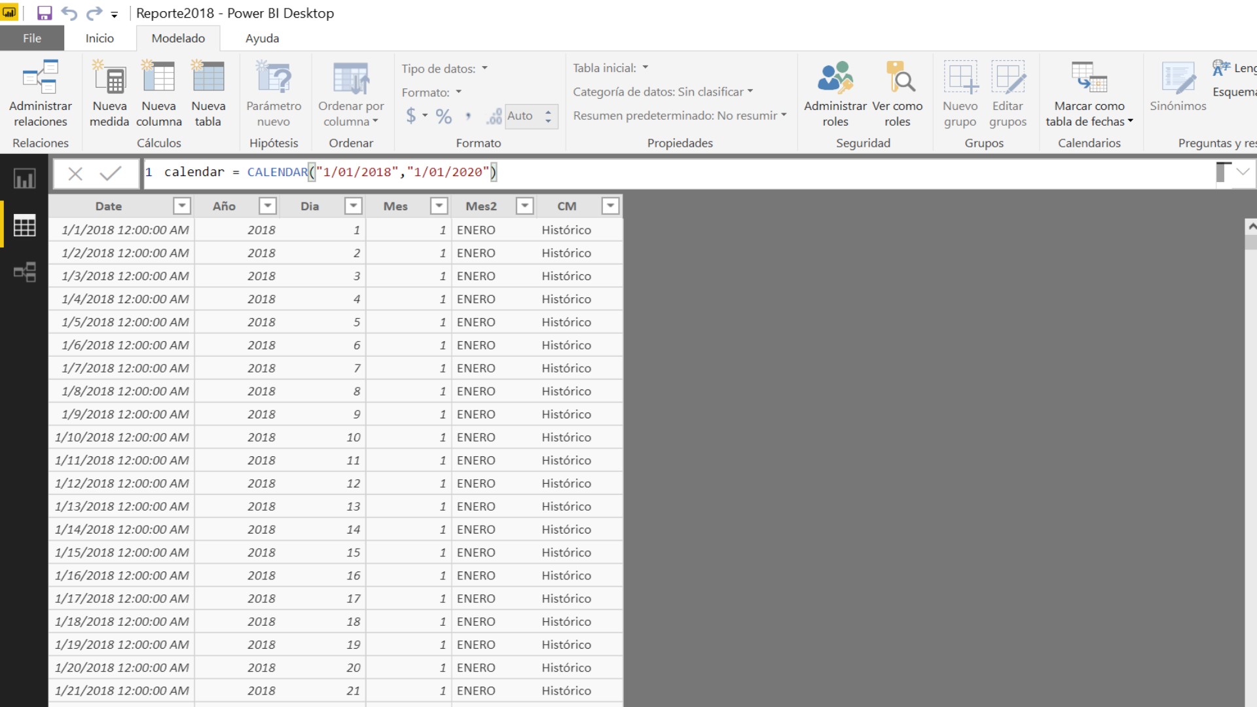Open Administrar roles
This screenshot has height=707, width=1257.
[835, 94]
